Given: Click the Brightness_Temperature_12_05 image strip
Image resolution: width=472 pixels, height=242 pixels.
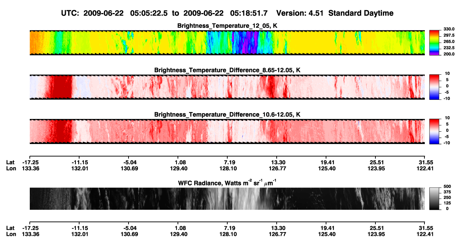Looking at the screenshot, I should 227,42.
